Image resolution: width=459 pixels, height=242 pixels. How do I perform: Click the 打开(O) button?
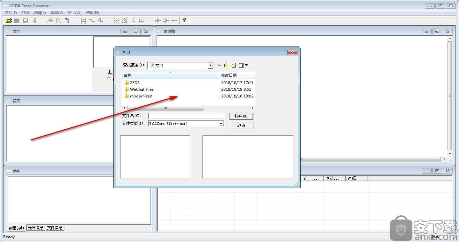pos(241,116)
